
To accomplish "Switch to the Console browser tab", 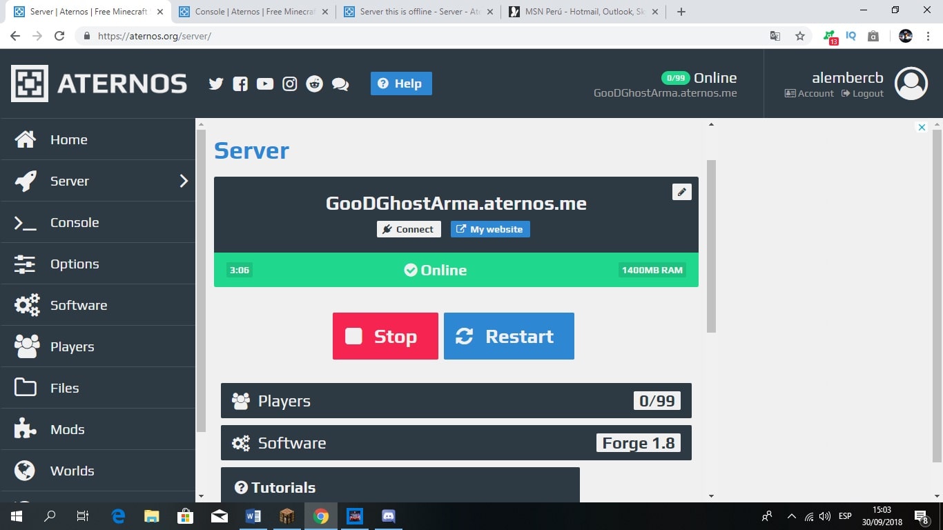I will 252,12.
